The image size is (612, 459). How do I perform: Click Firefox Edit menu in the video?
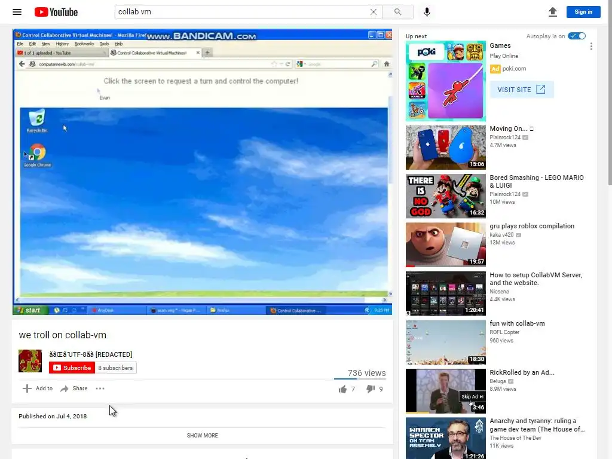pyautogui.click(x=32, y=44)
